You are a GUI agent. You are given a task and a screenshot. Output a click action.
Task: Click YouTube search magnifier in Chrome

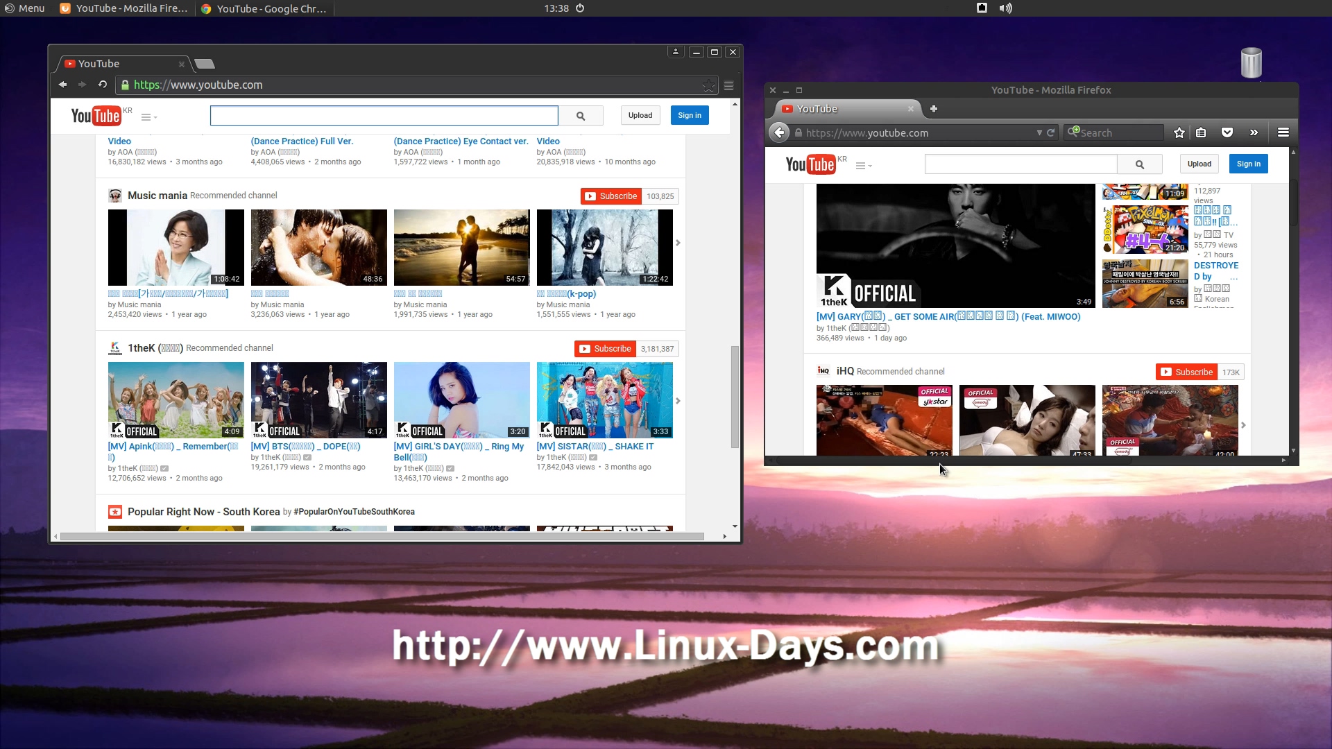coord(581,116)
